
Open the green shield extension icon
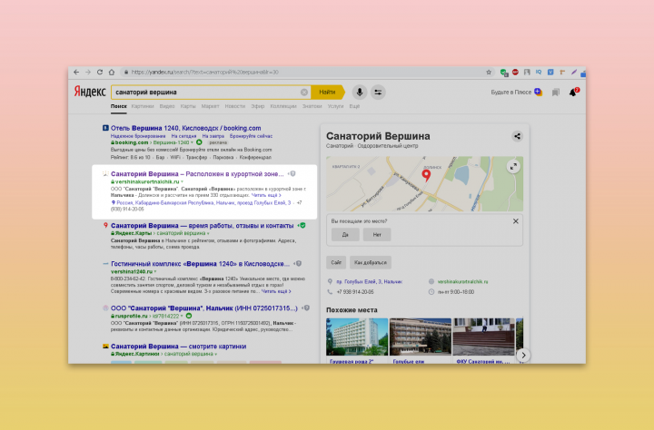(x=504, y=73)
